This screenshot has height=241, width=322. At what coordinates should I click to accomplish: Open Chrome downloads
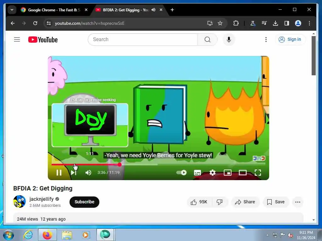tap(275, 23)
